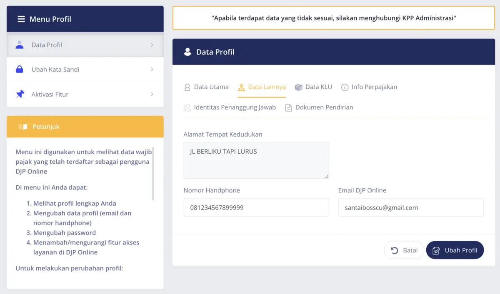Click the info circle icon beside Info Perpajakan
This screenshot has width=500, height=294.
click(x=345, y=87)
